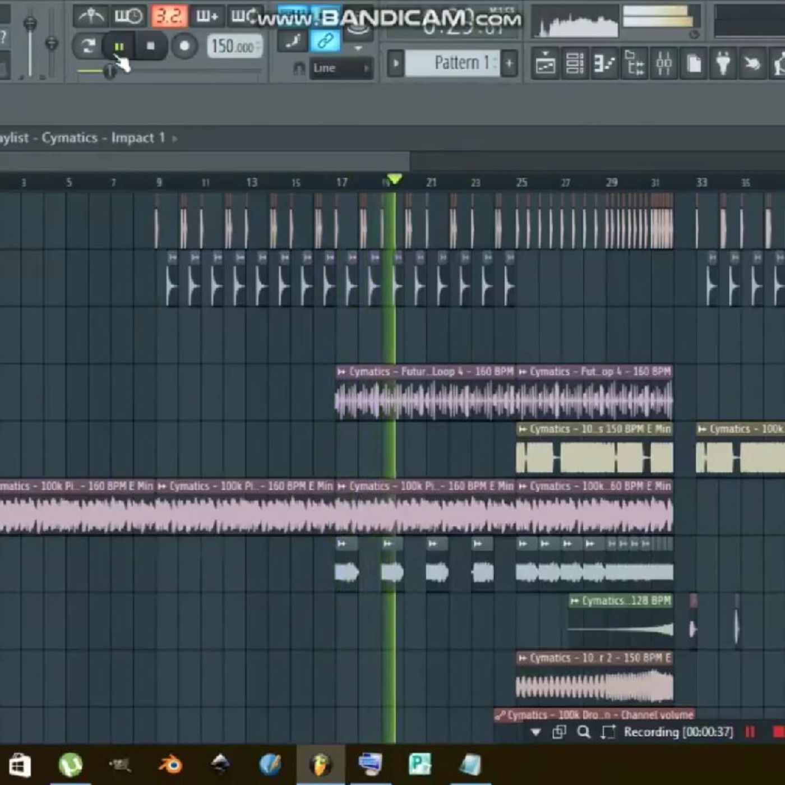Screen dimensions: 785x785
Task: Open the pattern selector arrow left of Pattern 1
Action: point(395,63)
